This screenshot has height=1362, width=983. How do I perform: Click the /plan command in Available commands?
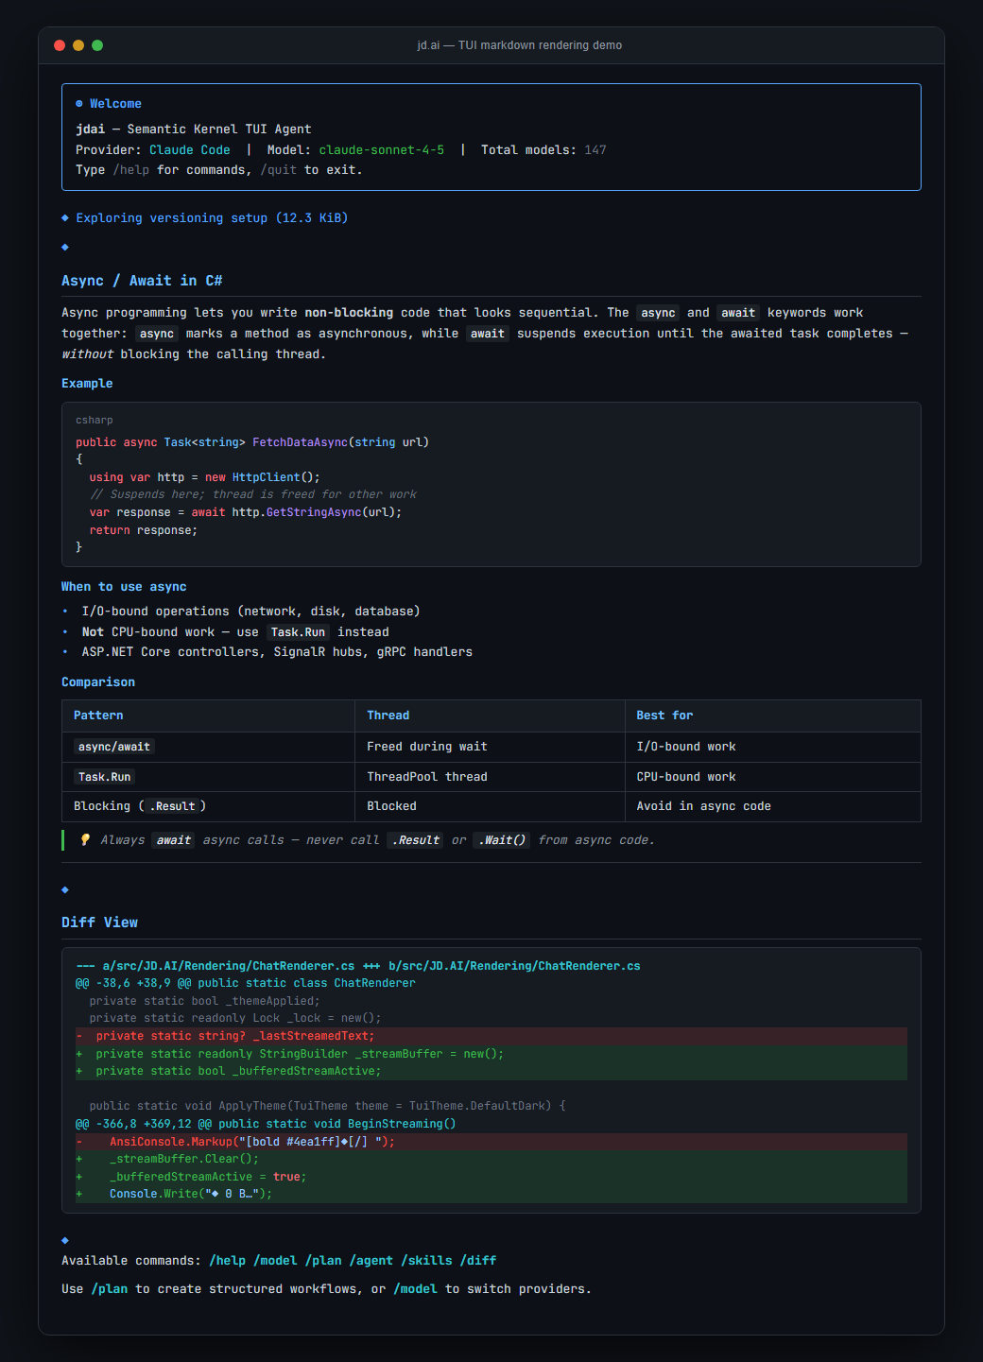[323, 1261]
